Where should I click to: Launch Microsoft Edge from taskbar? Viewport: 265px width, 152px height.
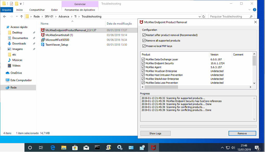click(53, 148)
